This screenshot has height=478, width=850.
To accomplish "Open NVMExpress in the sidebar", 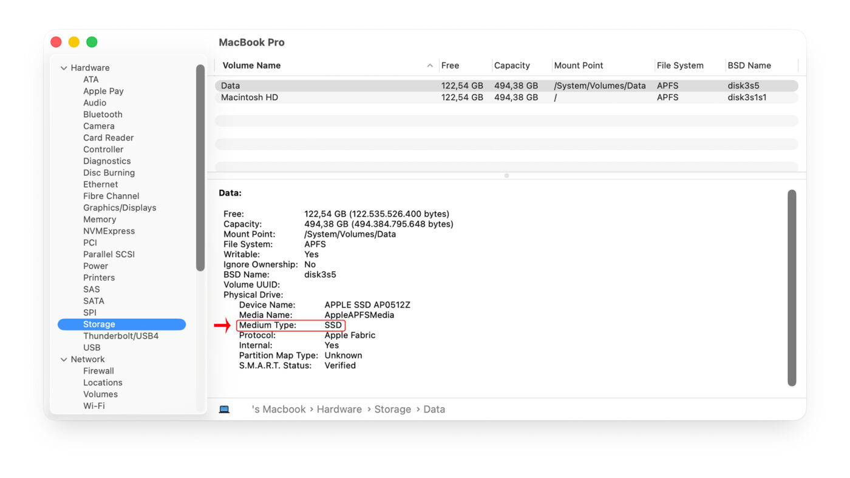I will [109, 231].
